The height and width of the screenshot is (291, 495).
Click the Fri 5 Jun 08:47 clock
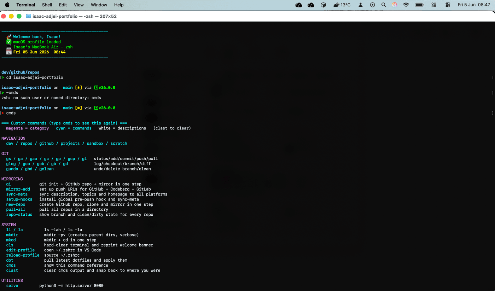(474, 5)
